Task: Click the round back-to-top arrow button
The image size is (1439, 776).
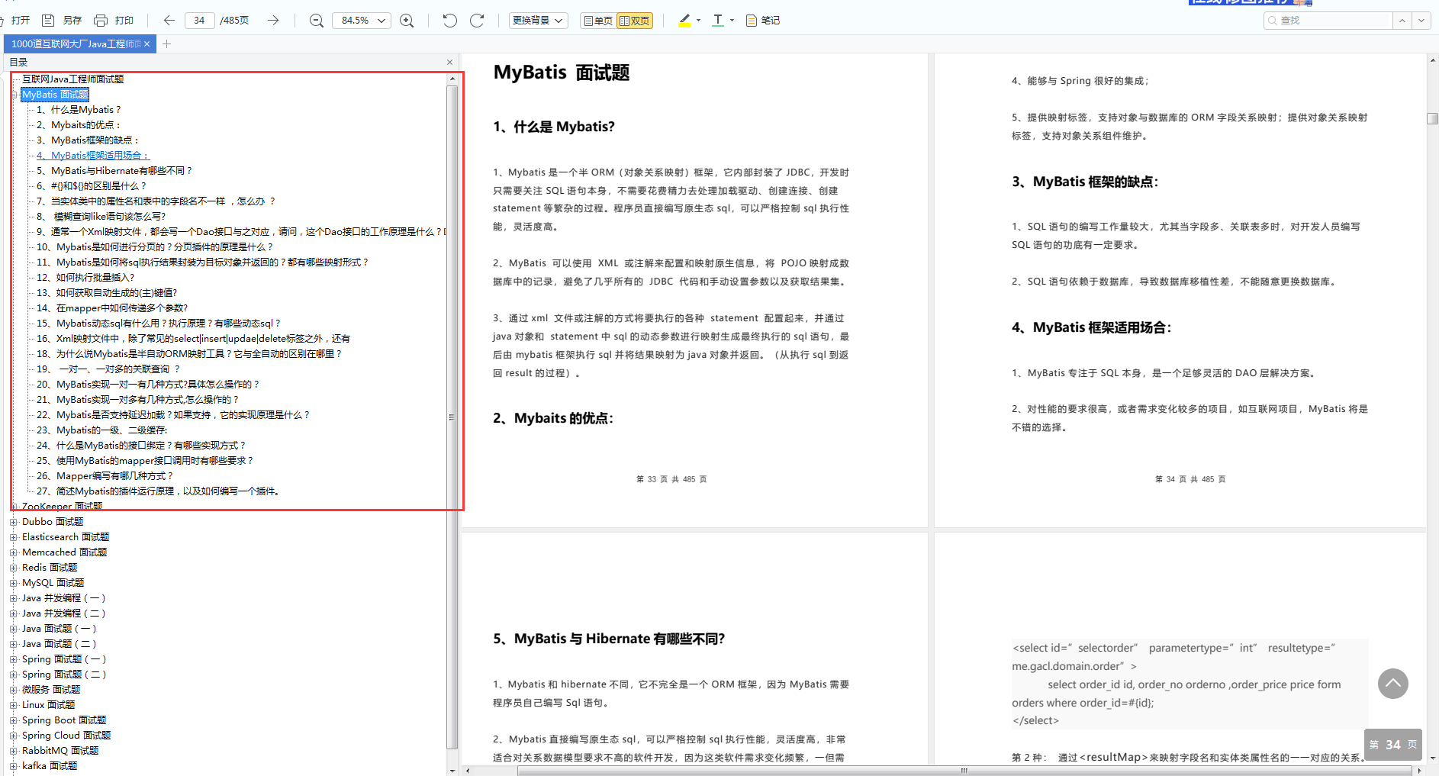Action: click(1393, 684)
